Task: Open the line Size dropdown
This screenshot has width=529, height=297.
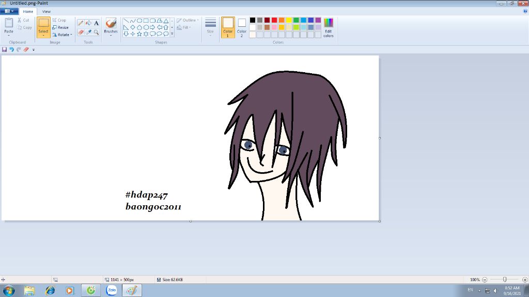Action: (x=210, y=27)
